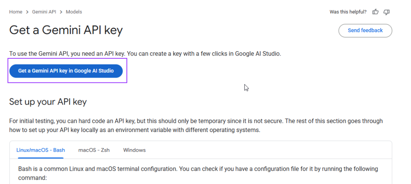411x184 pixels.
Task: Click the "Get a Gemini API key" page title
Action: pyautogui.click(x=66, y=30)
